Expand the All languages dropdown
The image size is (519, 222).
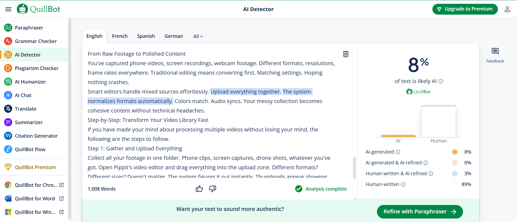tap(198, 36)
